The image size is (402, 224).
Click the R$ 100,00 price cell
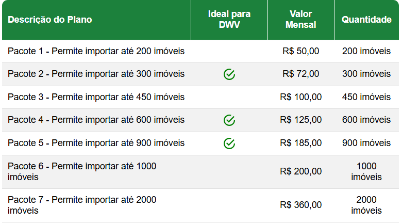click(301, 97)
